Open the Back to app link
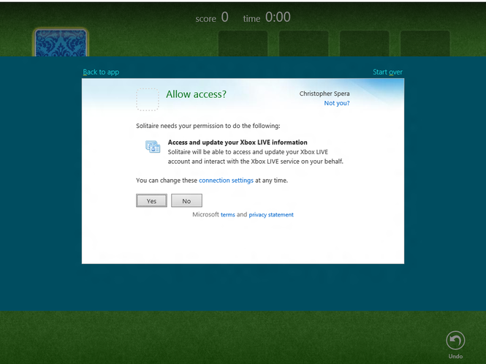Image resolution: width=486 pixels, height=364 pixels. click(101, 72)
